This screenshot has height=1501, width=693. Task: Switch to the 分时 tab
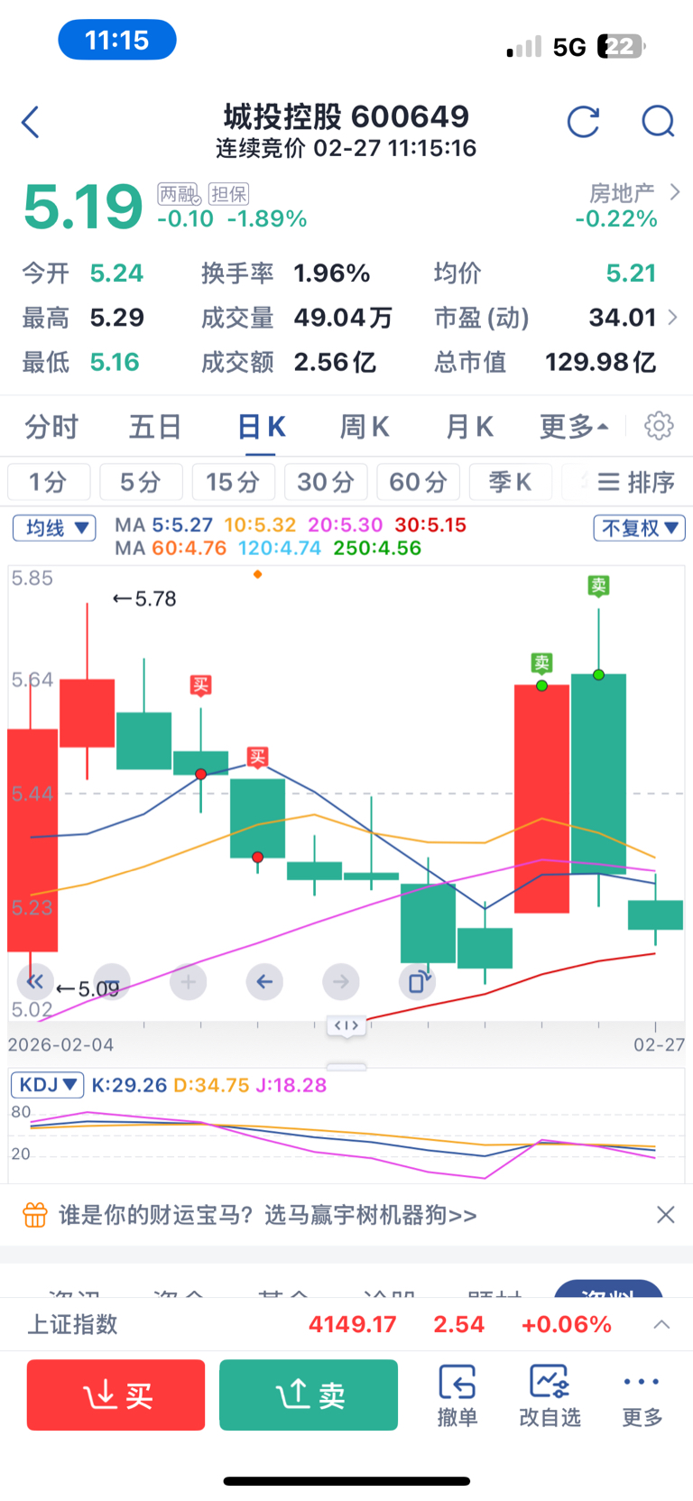click(51, 426)
